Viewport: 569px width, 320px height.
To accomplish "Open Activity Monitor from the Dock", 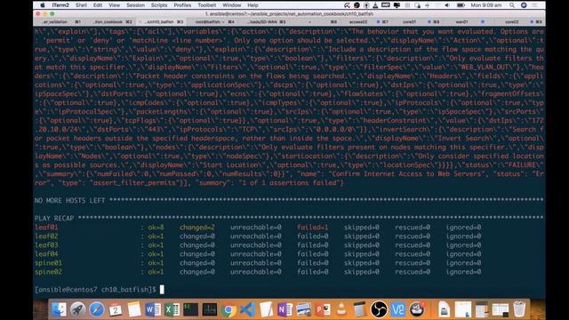I will point(210,309).
